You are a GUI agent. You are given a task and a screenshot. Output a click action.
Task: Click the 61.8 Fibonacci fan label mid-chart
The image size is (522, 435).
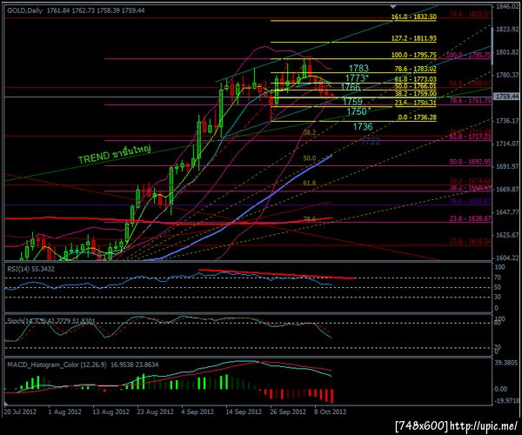(310, 183)
